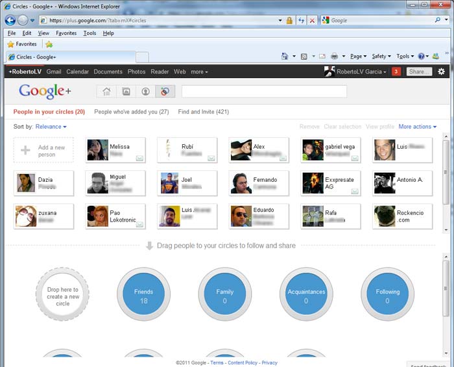This screenshot has height=367, width=454.
Task: Select the Following circle
Action: click(388, 294)
